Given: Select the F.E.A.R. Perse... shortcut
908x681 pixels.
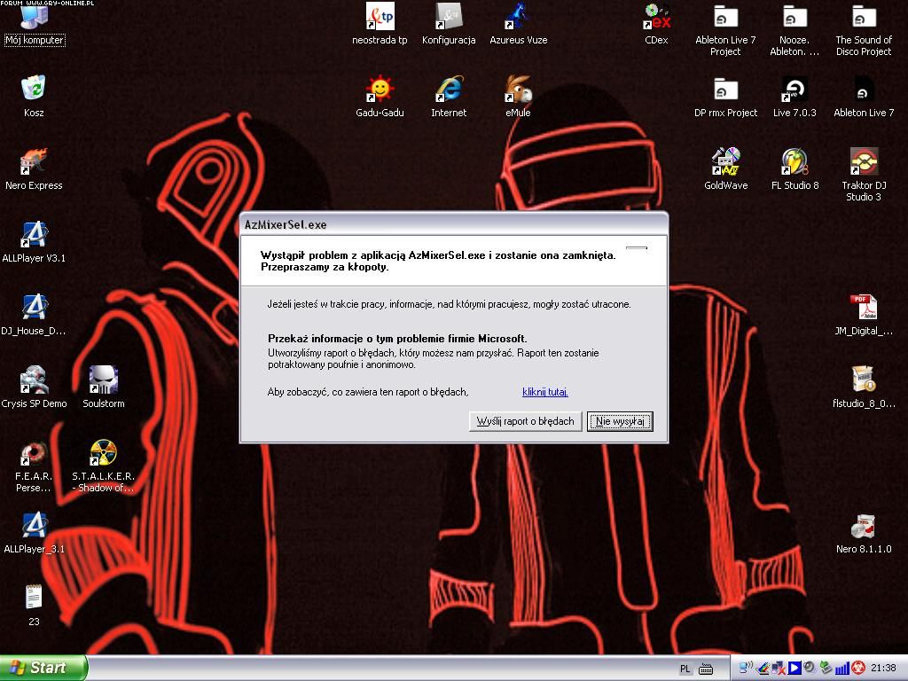Looking at the screenshot, I should coord(34,466).
